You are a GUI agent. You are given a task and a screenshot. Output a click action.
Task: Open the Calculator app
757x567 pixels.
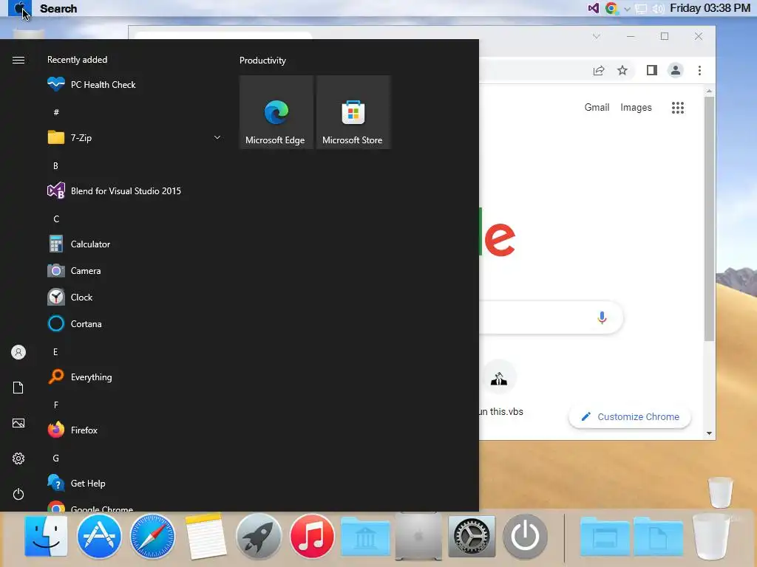(135, 244)
